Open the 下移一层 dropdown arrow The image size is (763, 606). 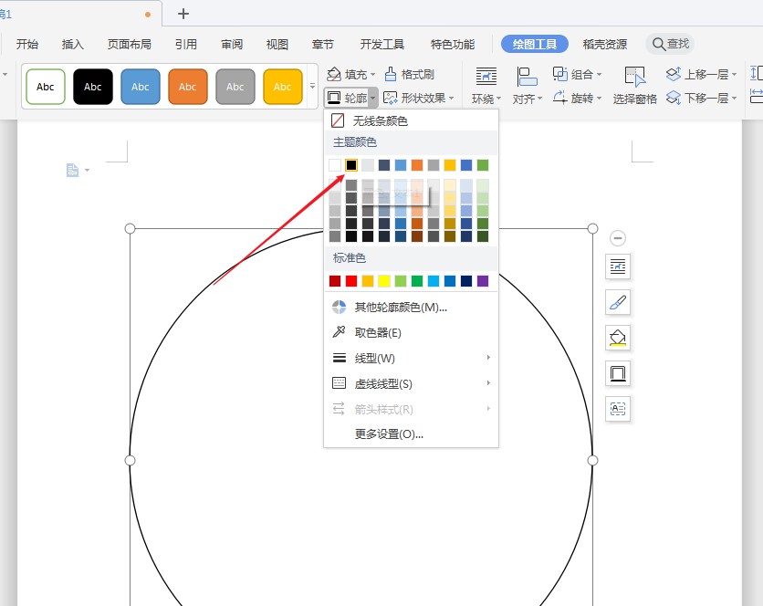pyautogui.click(x=734, y=98)
